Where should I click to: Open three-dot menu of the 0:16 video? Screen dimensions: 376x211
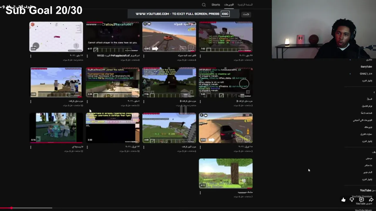tap(31, 147)
